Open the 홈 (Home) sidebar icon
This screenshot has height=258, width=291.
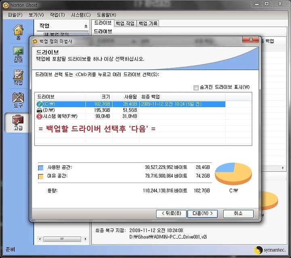(18, 32)
